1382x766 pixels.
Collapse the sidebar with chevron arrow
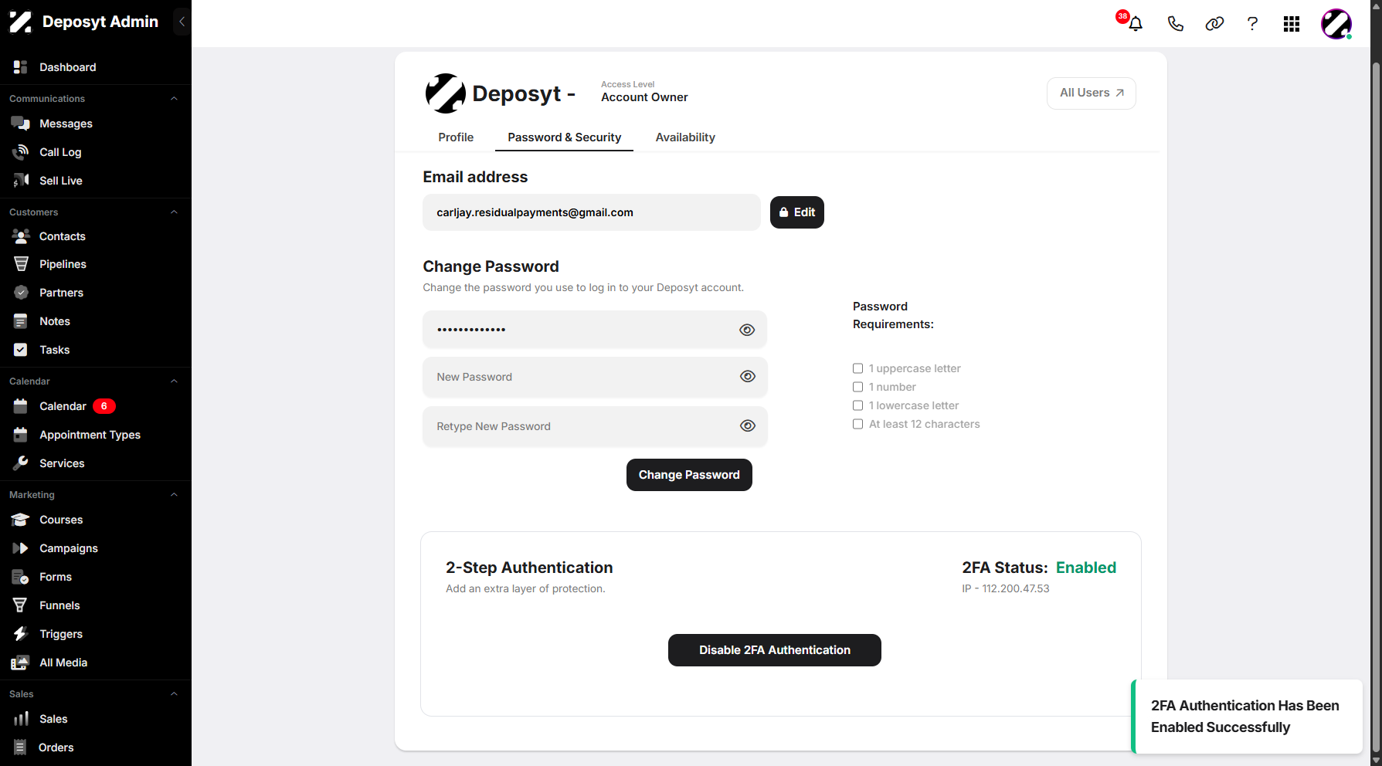point(182,22)
